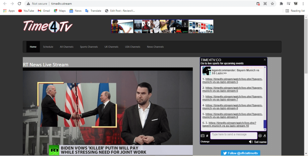Reload the page with the refresh icon
The image size is (308, 156).
[x=19, y=4]
